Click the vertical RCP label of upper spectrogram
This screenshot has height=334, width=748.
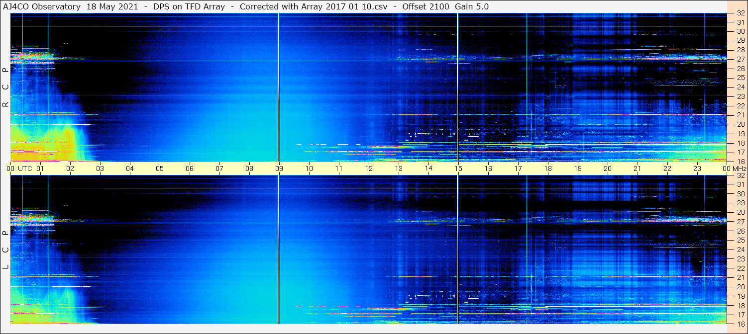[x=5, y=87]
